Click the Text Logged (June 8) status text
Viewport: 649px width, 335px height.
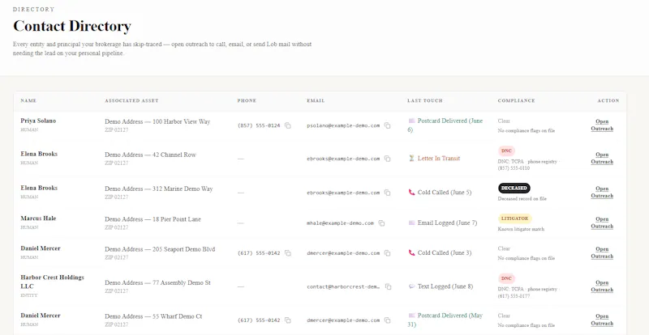pyautogui.click(x=445, y=286)
